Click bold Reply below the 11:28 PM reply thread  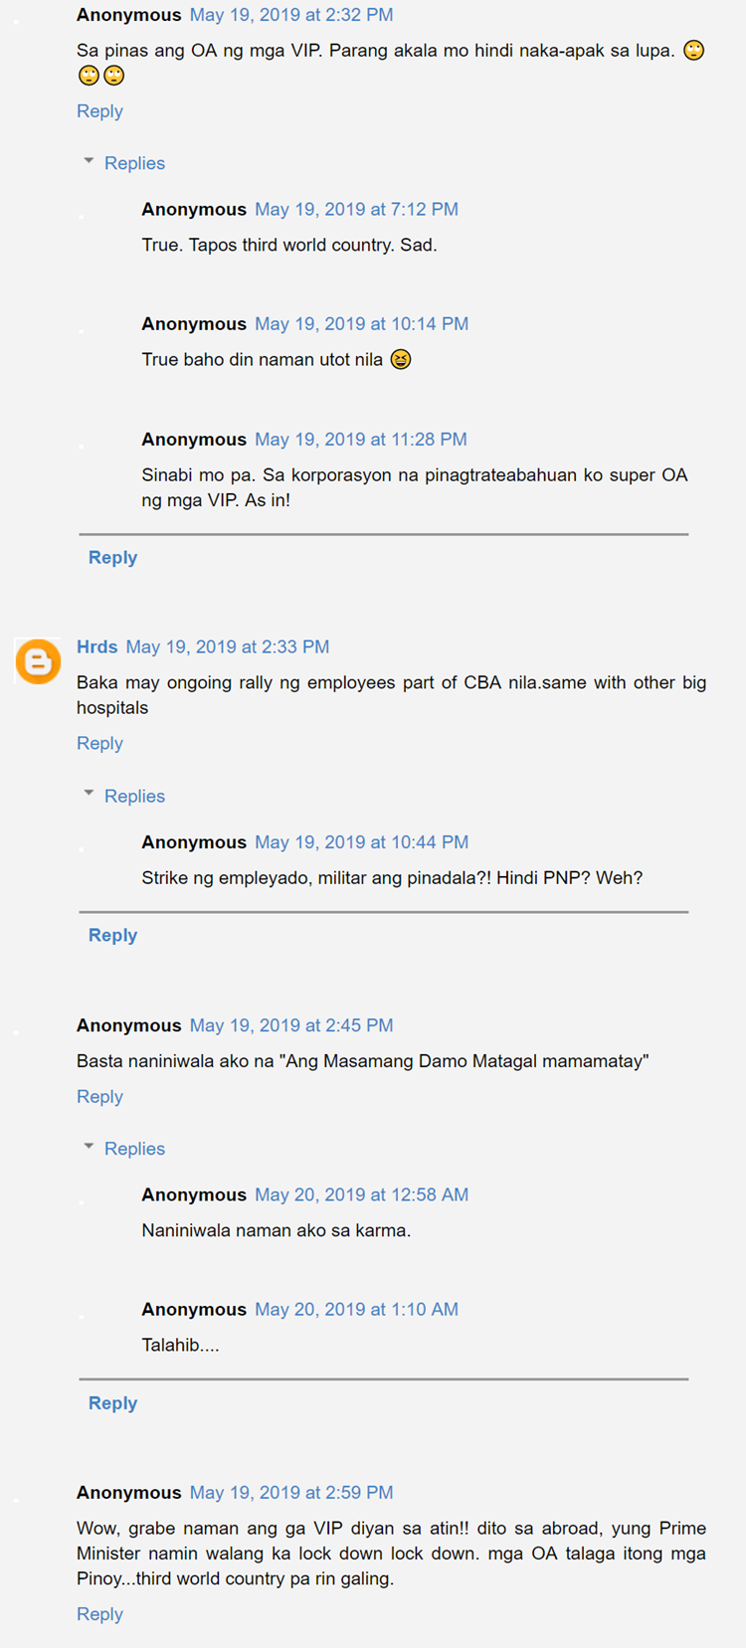point(112,558)
